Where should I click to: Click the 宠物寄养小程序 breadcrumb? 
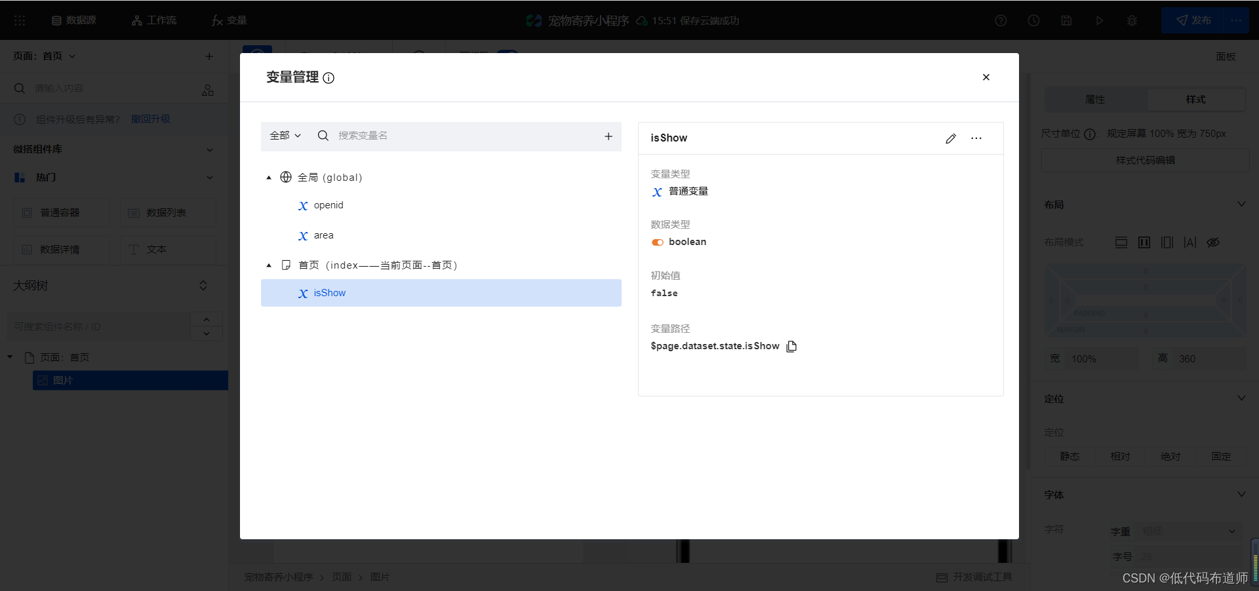(x=279, y=577)
